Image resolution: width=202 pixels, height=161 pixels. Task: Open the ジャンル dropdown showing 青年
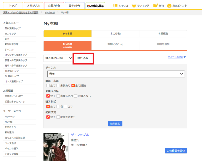[x=116, y=74]
